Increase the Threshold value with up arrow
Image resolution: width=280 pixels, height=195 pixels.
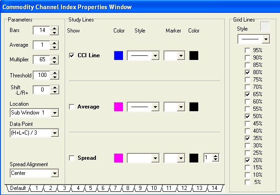pos(55,73)
